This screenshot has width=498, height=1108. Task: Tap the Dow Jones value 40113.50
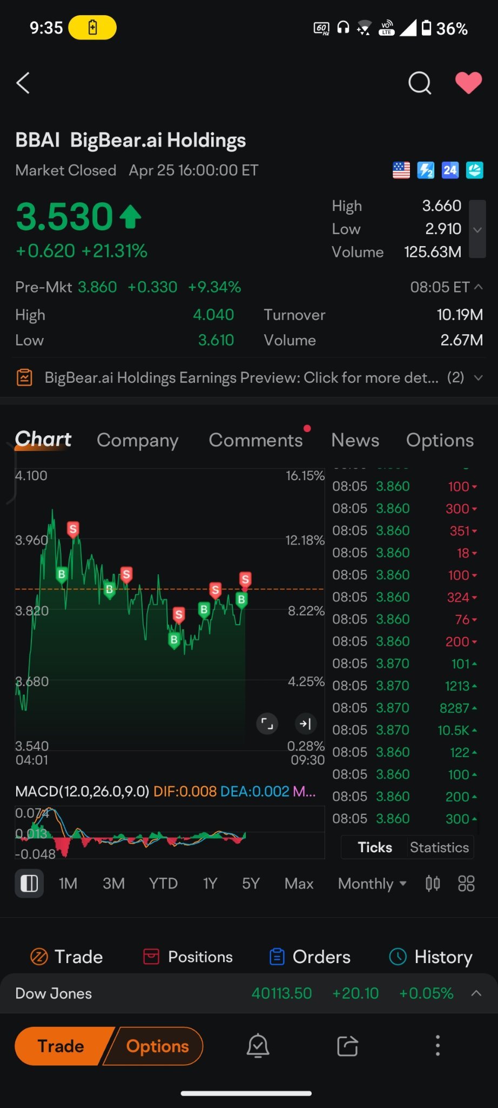point(282,993)
